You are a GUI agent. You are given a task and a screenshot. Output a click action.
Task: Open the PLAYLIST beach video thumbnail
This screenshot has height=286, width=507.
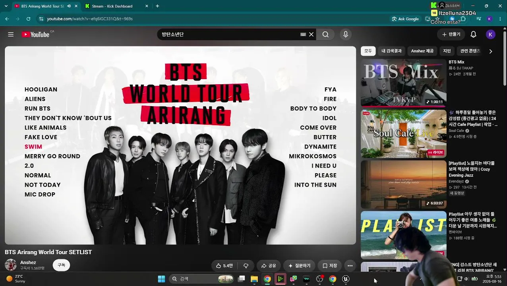click(x=404, y=235)
